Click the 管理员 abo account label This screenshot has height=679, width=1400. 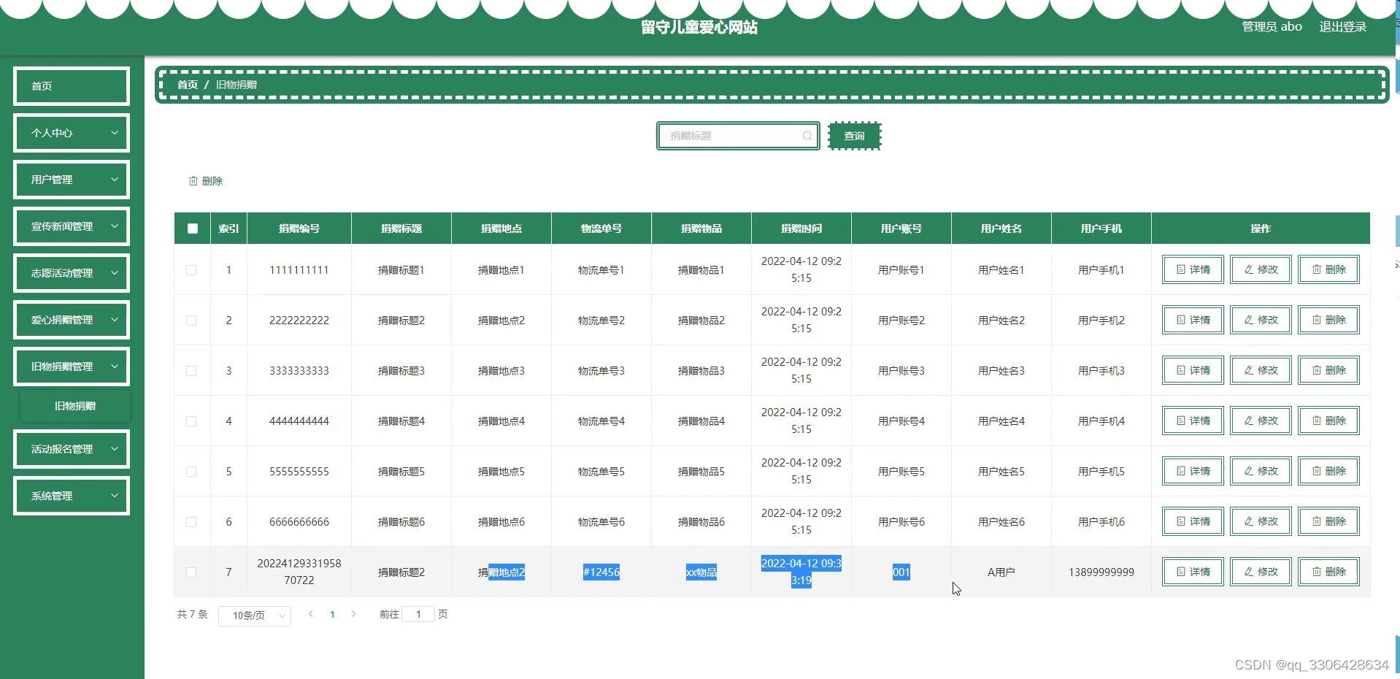1272,26
